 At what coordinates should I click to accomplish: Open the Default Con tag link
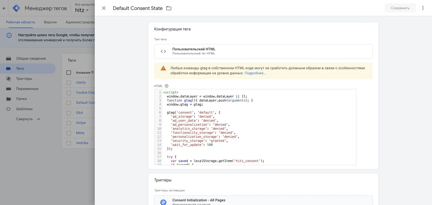85,103
